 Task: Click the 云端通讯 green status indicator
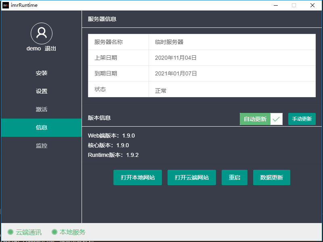10,232
